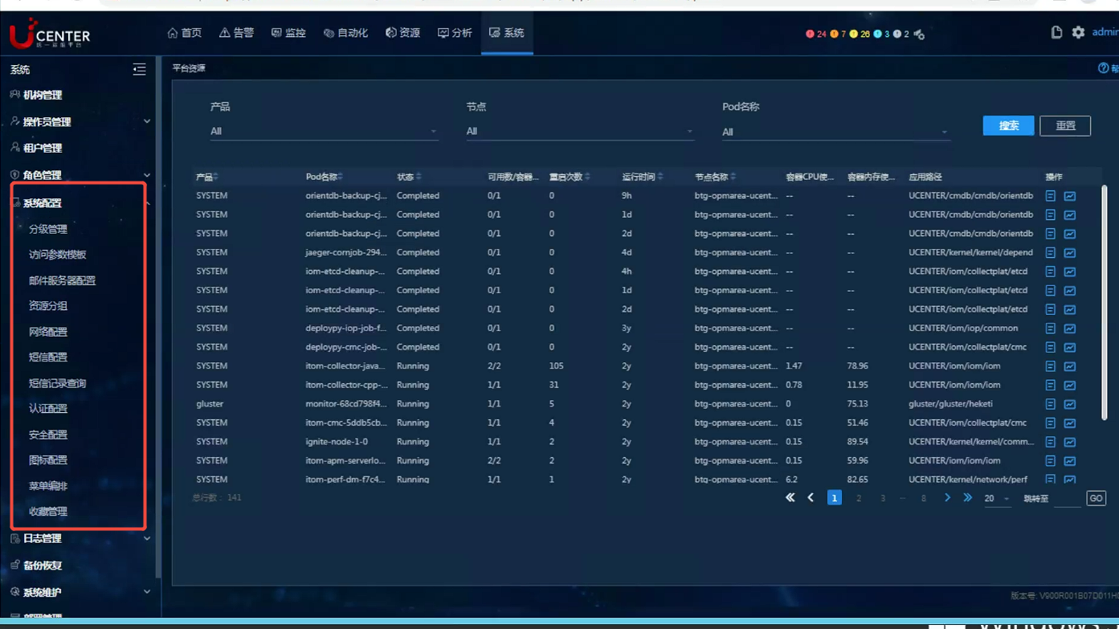Open the 监控 tab
1119x629 pixels.
[288, 33]
